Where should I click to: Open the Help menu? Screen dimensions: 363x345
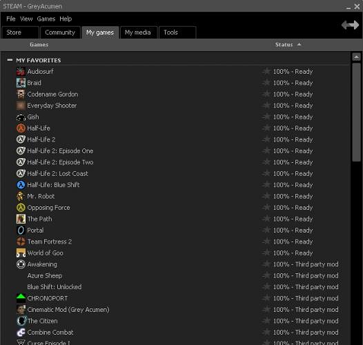[x=66, y=19]
